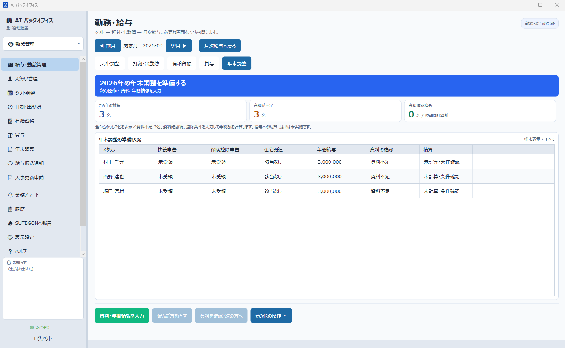Click the 資料を確認・次の方へ button
Screen dimensions: 565x348
[x=221, y=316]
